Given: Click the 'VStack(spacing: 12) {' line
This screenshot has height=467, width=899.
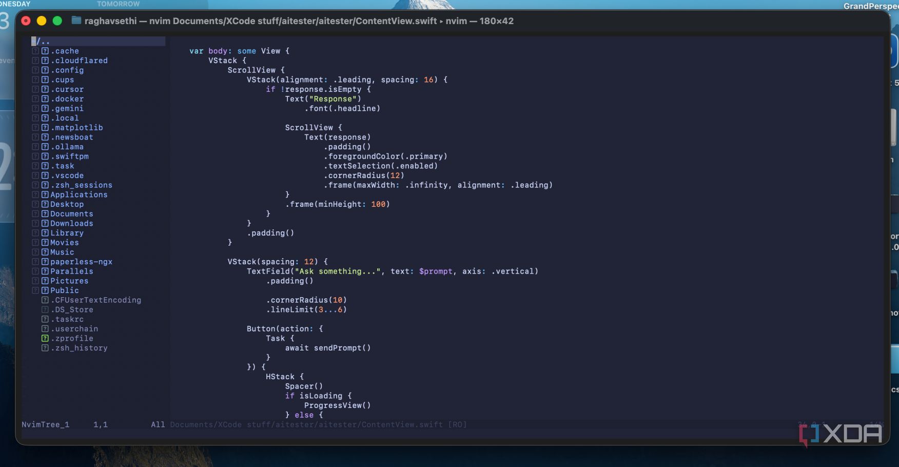Looking at the screenshot, I should pos(278,262).
